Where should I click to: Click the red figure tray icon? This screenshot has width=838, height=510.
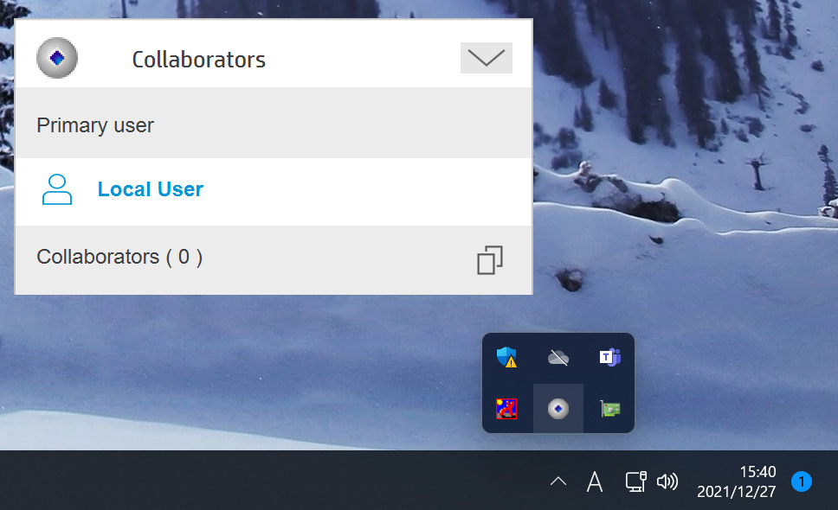point(506,409)
